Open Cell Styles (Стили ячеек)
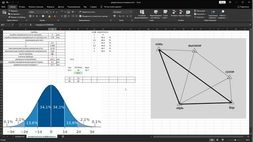The image size is (253, 142). click(165, 14)
